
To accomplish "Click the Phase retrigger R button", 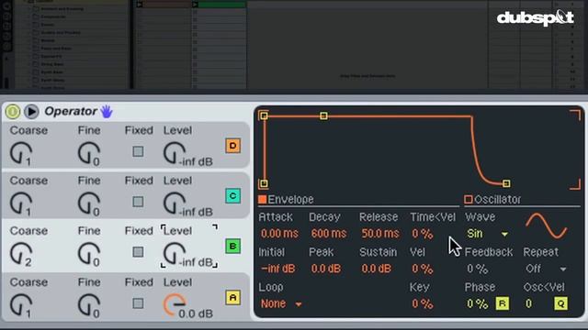I will (503, 303).
